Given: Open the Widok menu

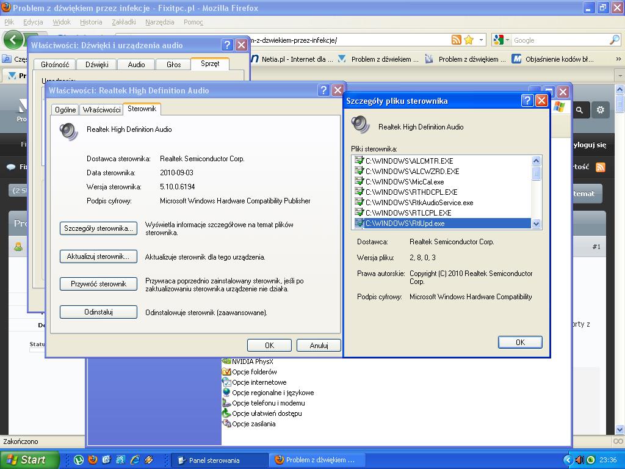Looking at the screenshot, I should pyautogui.click(x=62, y=22).
